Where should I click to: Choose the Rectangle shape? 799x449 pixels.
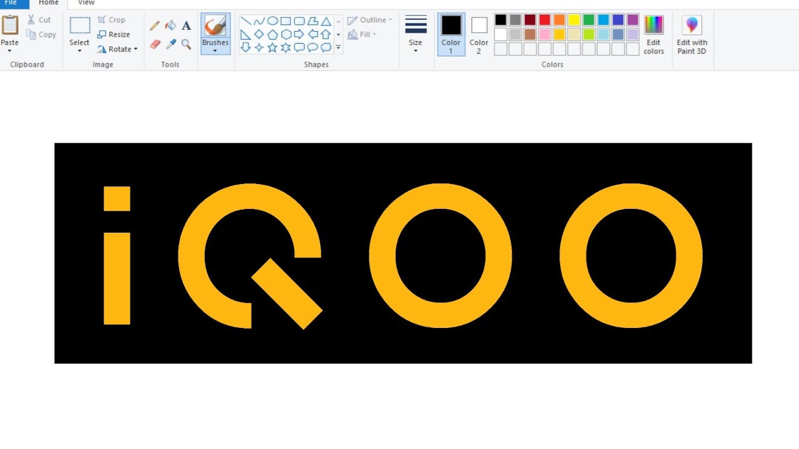click(x=286, y=21)
